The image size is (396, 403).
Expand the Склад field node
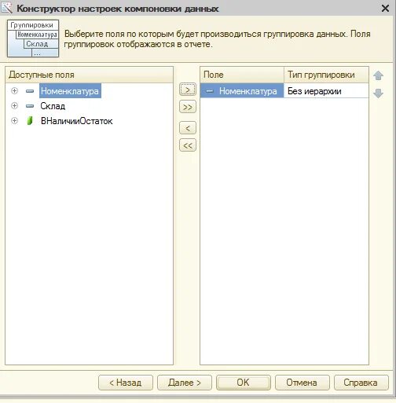(14, 106)
